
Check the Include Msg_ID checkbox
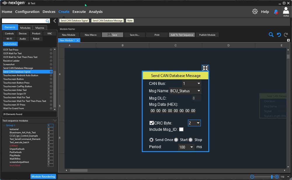[181, 129]
